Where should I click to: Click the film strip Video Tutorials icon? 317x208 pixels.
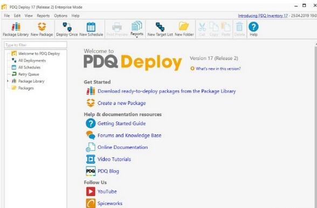pos(91,159)
